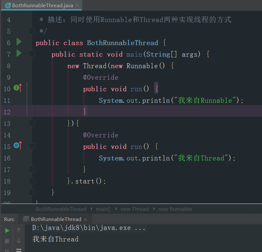This screenshot has width=262, height=252.
Task: Click the run configuration icon on the Run tab
Action: point(26,219)
